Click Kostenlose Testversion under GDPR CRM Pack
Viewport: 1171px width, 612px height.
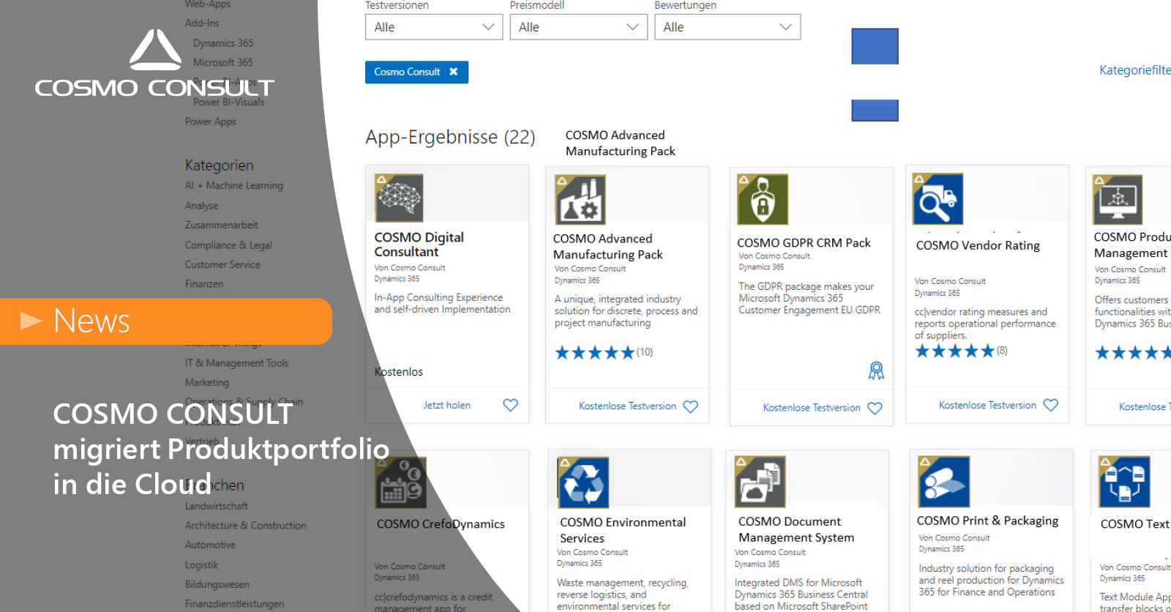pyautogui.click(x=811, y=408)
